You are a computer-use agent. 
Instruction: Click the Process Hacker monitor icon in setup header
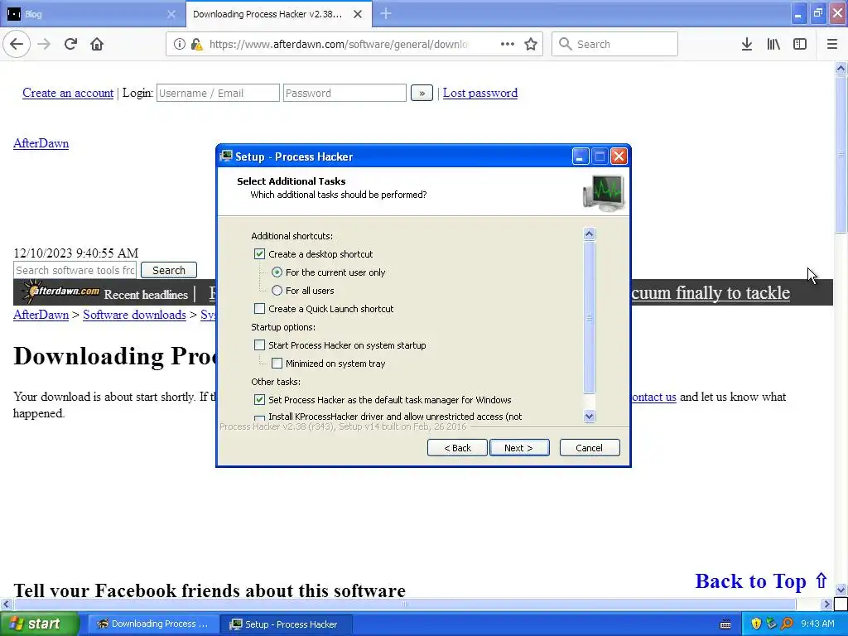[604, 192]
